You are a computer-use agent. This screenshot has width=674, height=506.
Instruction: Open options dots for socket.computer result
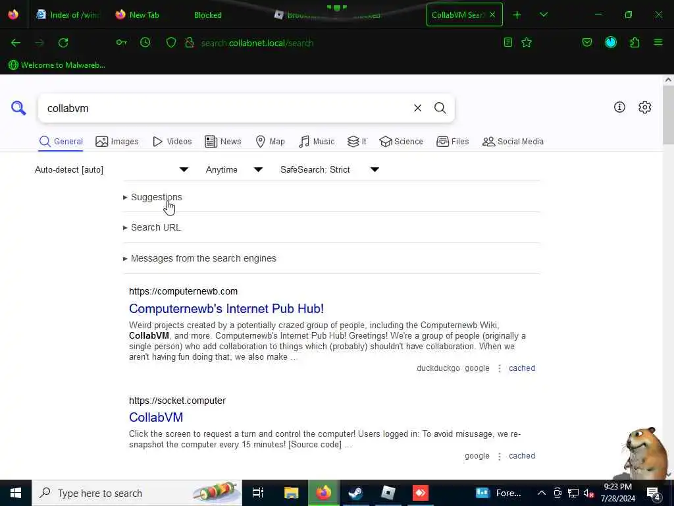coord(500,456)
